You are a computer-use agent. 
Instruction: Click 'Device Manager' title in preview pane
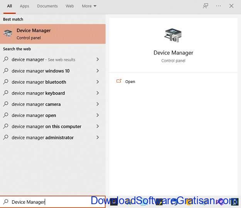pos(173,53)
